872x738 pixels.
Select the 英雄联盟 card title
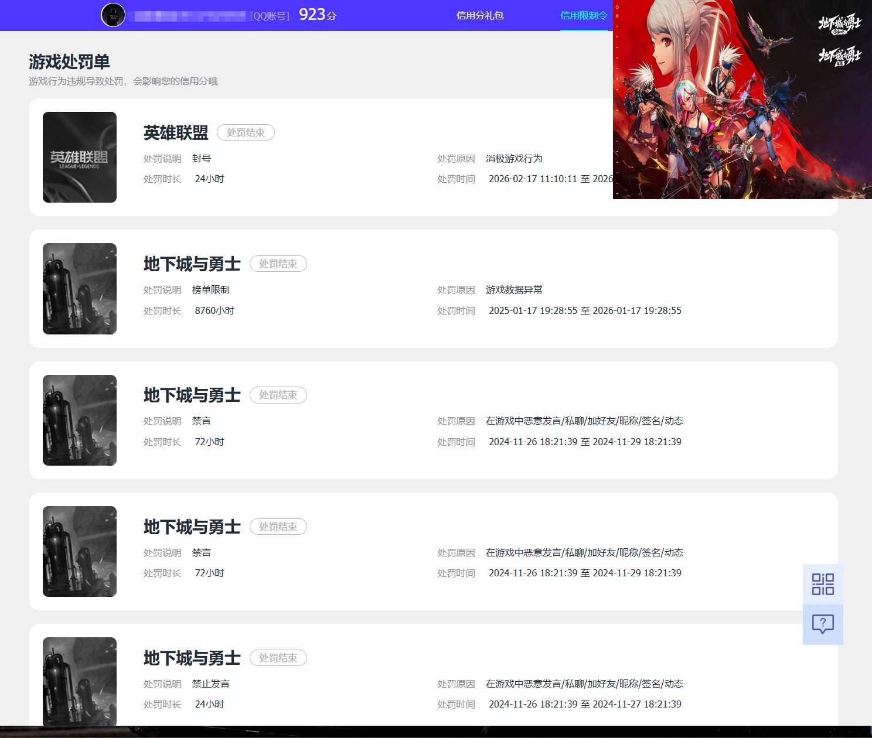pyautogui.click(x=176, y=133)
